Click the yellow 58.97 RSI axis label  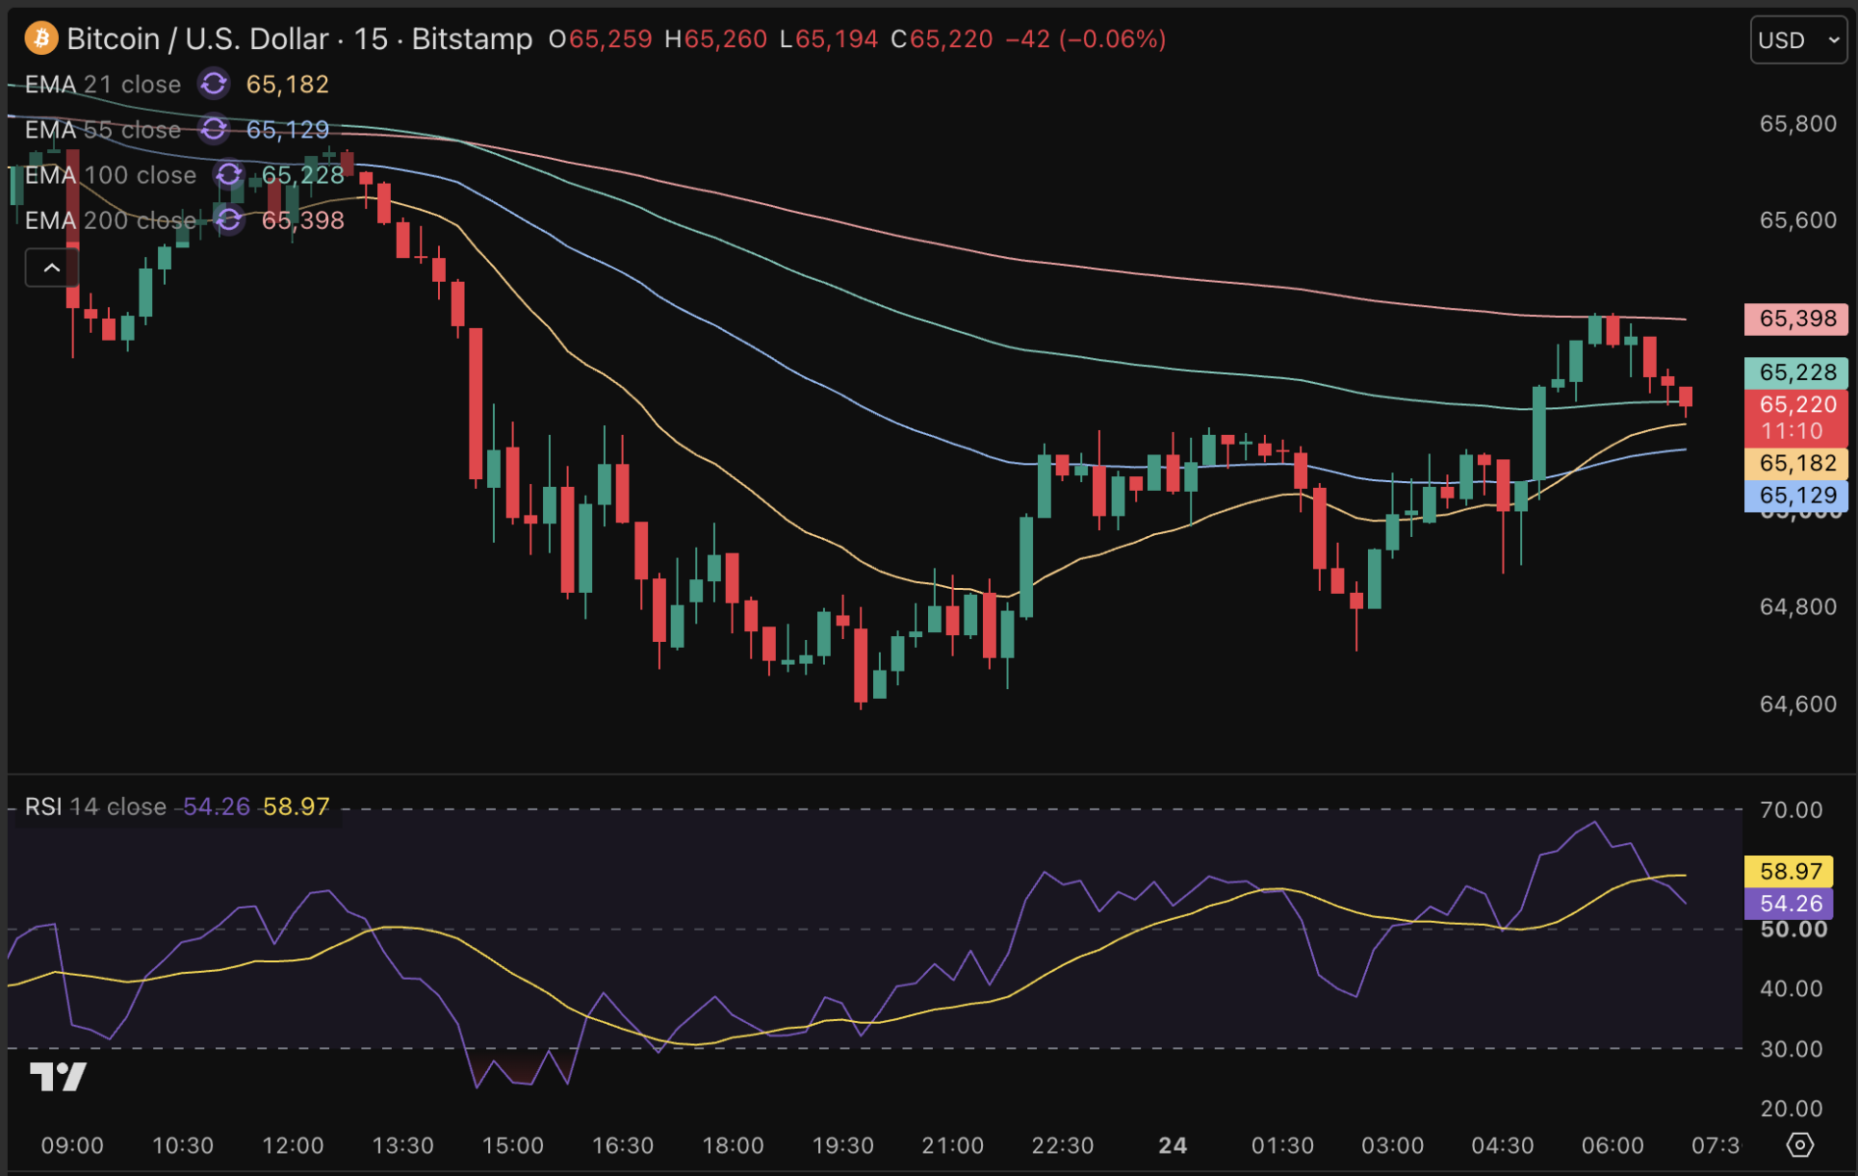(1789, 871)
